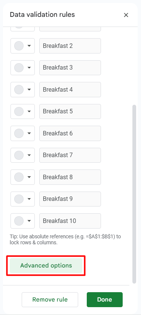Select the color circle next to Breakfast 6
141x315 pixels.
(19, 134)
